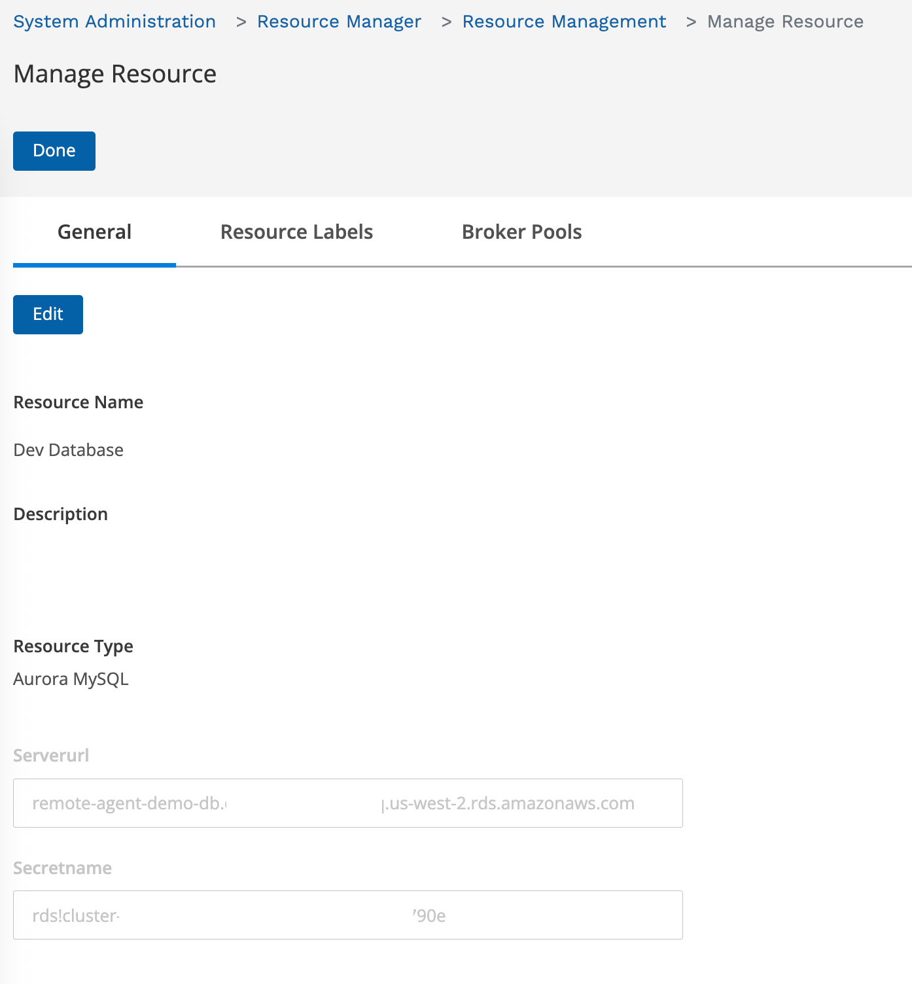
Task: Switch to the Resource Labels tab
Action: (x=296, y=232)
